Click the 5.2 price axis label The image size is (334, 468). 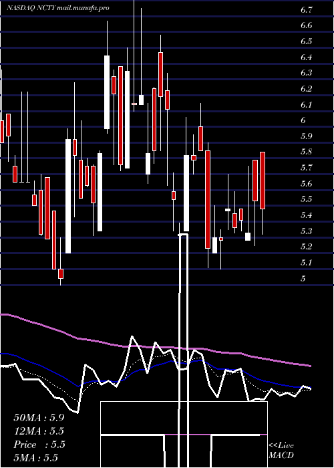click(306, 247)
